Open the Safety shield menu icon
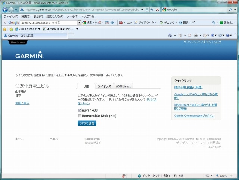The image size is (239, 180). pos(214,36)
